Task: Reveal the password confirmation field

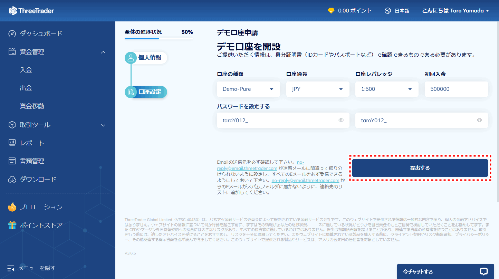Action: tap(479, 120)
